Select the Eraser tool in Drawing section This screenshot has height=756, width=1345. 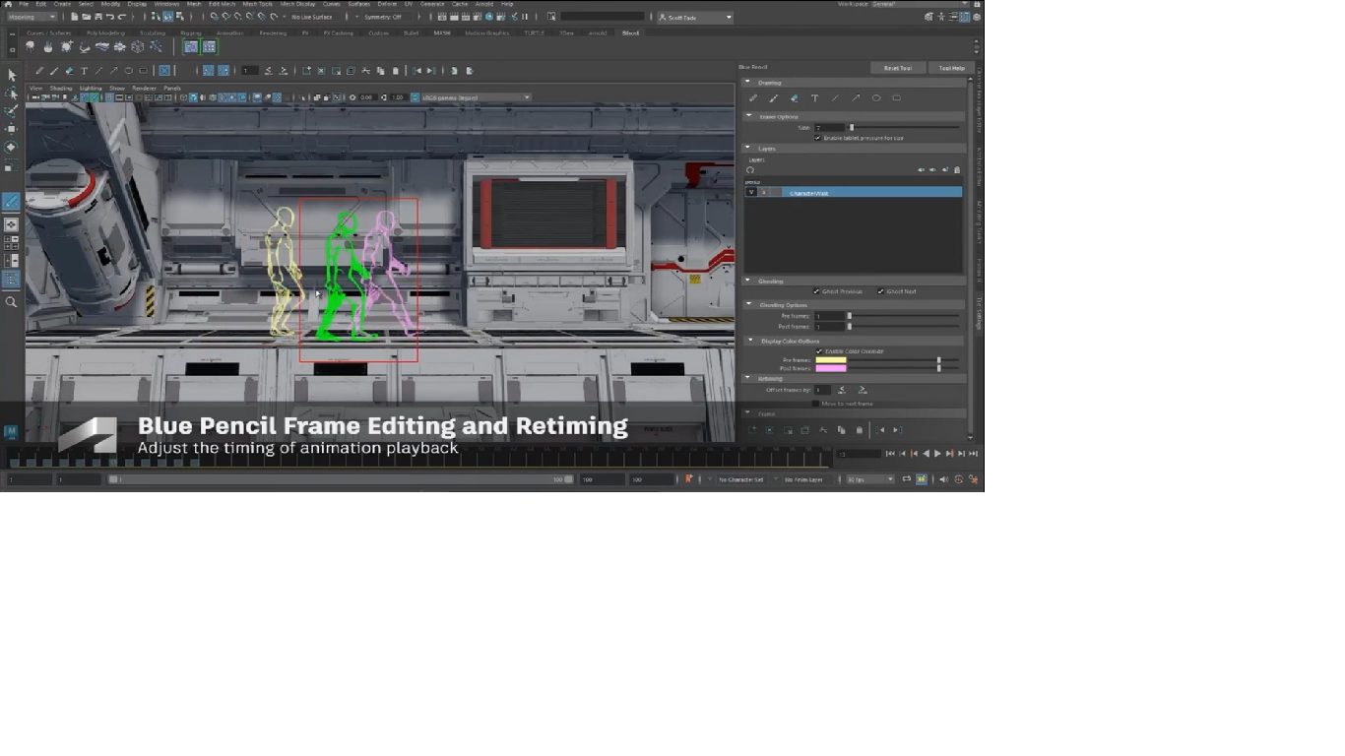(794, 98)
